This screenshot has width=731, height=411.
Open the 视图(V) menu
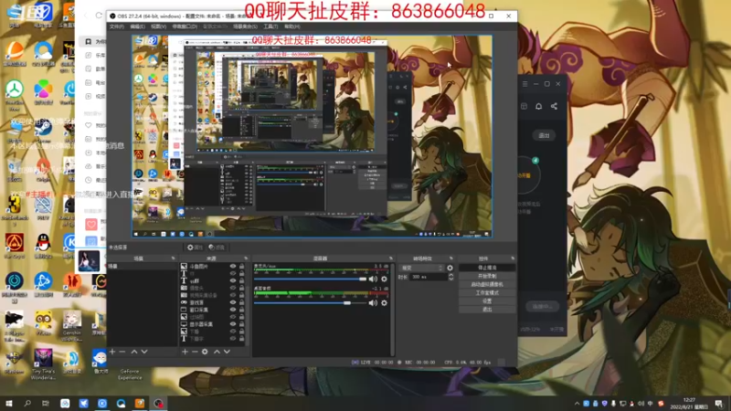pyautogui.click(x=158, y=26)
